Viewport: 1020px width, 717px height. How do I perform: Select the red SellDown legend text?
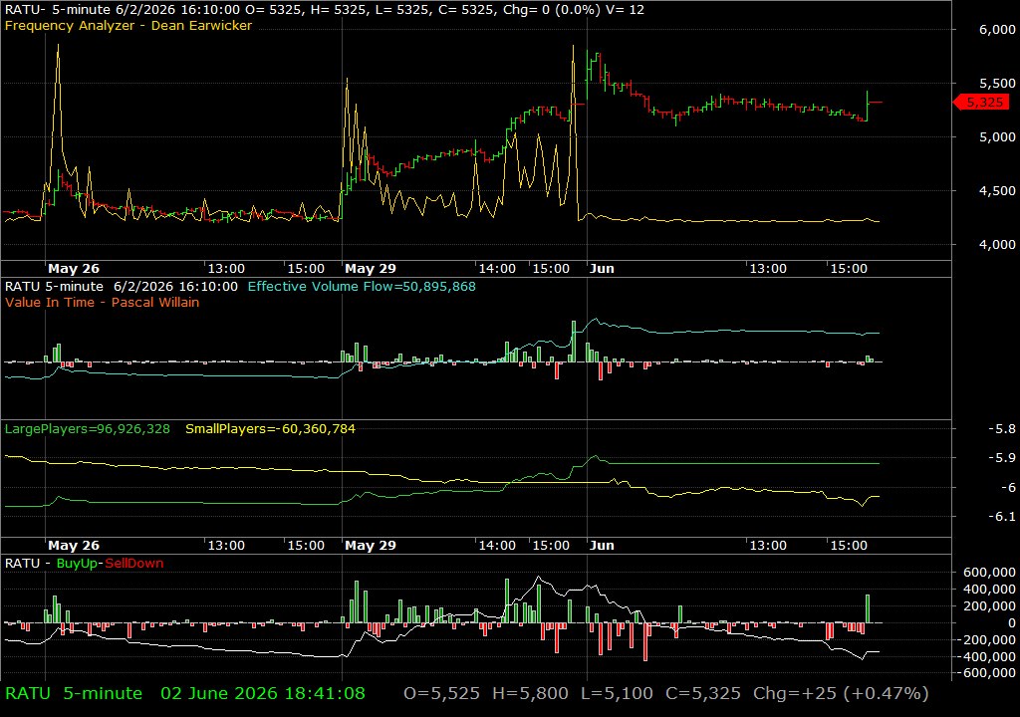(134, 564)
